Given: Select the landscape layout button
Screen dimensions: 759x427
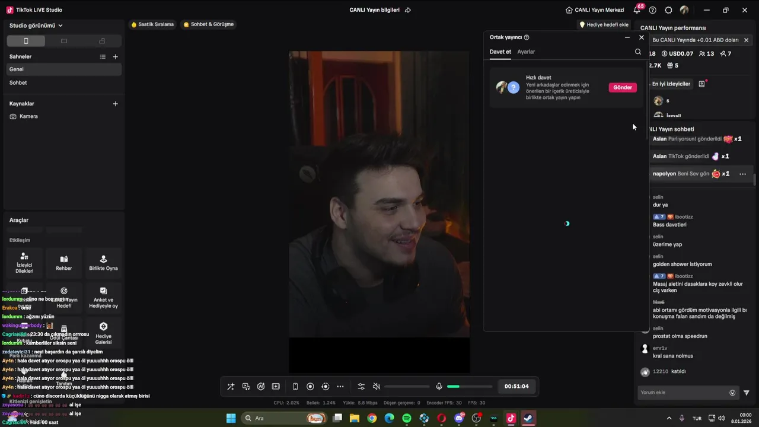Looking at the screenshot, I should (x=64, y=41).
